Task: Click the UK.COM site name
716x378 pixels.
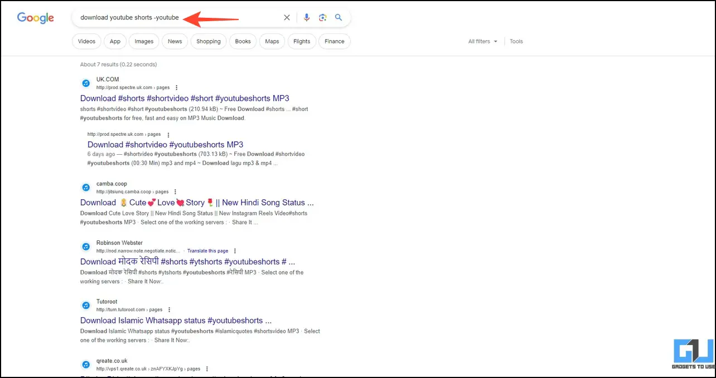Action: click(108, 80)
